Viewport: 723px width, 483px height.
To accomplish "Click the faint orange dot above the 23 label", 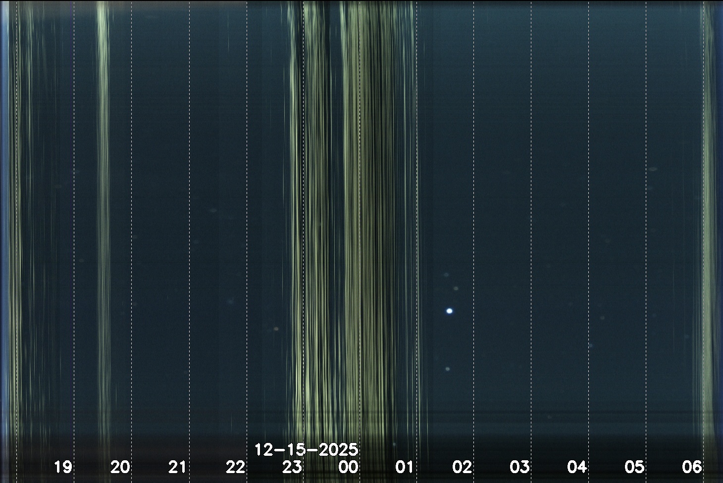I will click(276, 329).
